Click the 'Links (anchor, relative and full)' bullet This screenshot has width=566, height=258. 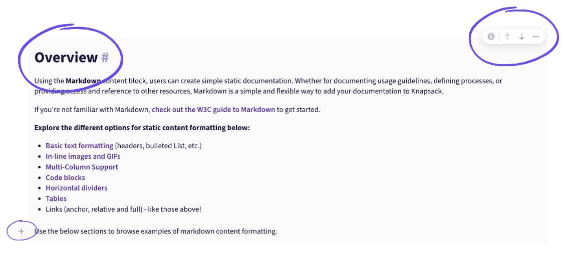pyautogui.click(x=123, y=209)
